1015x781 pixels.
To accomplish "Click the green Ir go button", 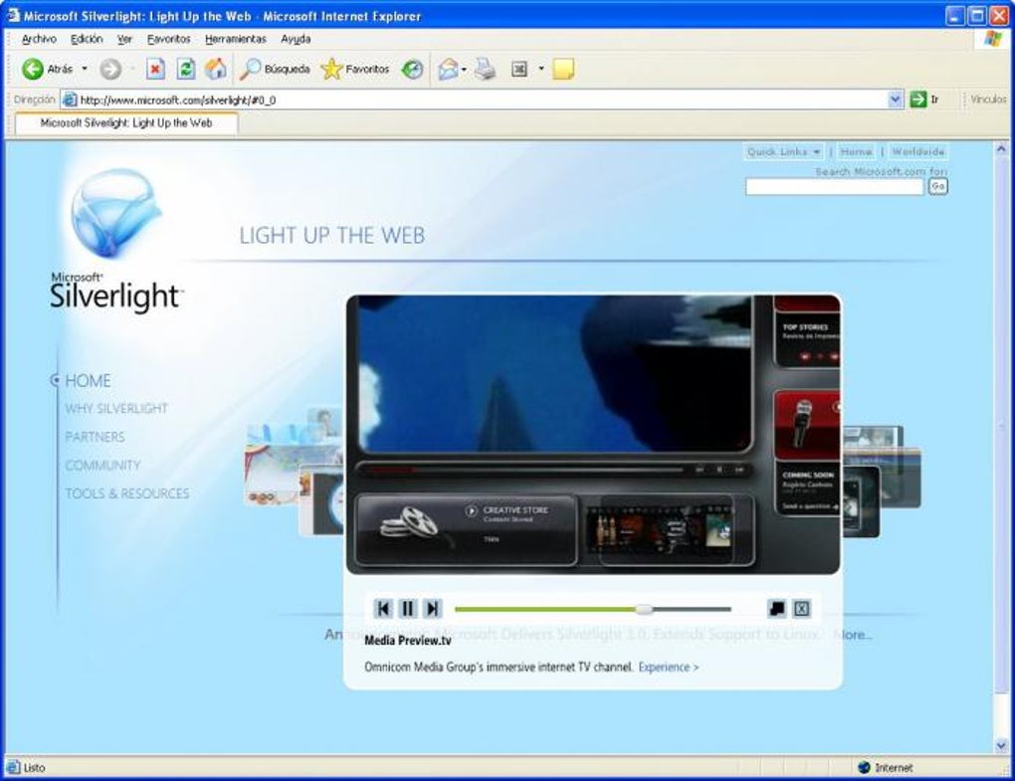I will [x=917, y=99].
